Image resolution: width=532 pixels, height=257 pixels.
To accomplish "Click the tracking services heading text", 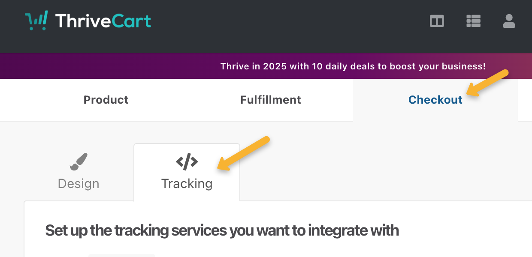I will coord(222,230).
